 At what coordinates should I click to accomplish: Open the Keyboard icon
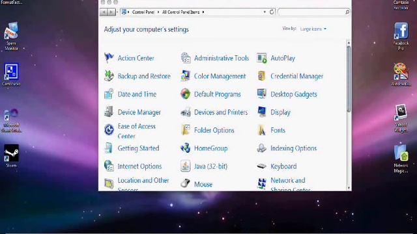tap(262, 166)
